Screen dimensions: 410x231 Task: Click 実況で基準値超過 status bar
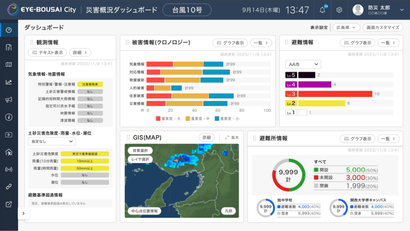pos(85,154)
